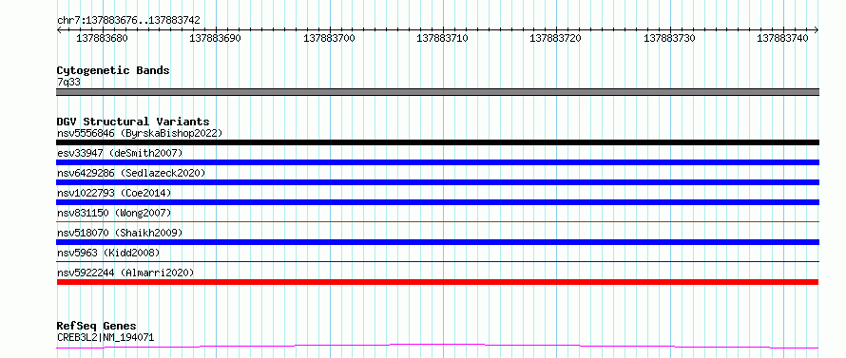Click ruler position 137883730

point(670,38)
